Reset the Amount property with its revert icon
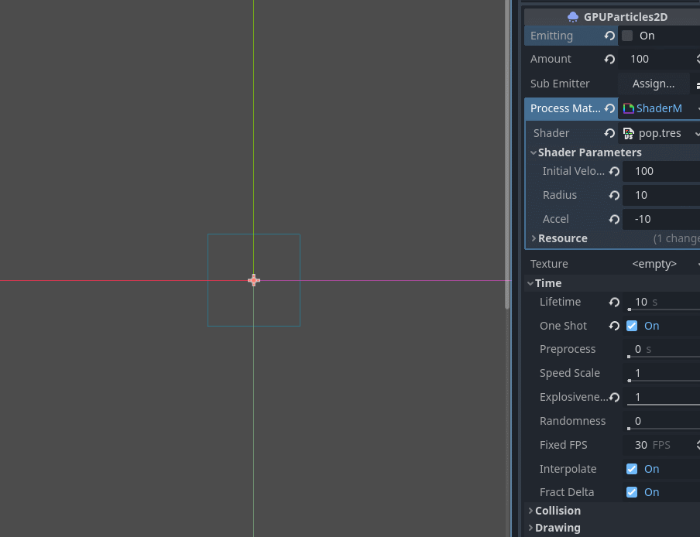The image size is (700, 537). coord(609,59)
